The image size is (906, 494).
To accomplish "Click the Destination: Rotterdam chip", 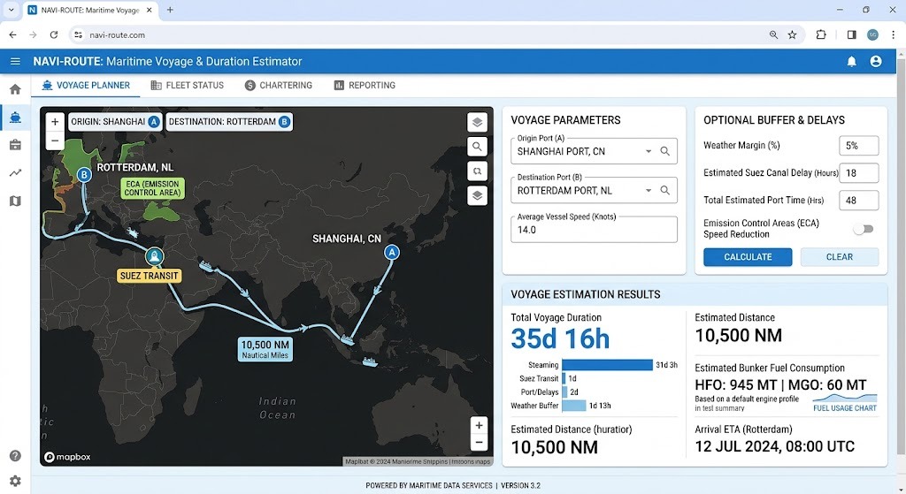I will 229,122.
